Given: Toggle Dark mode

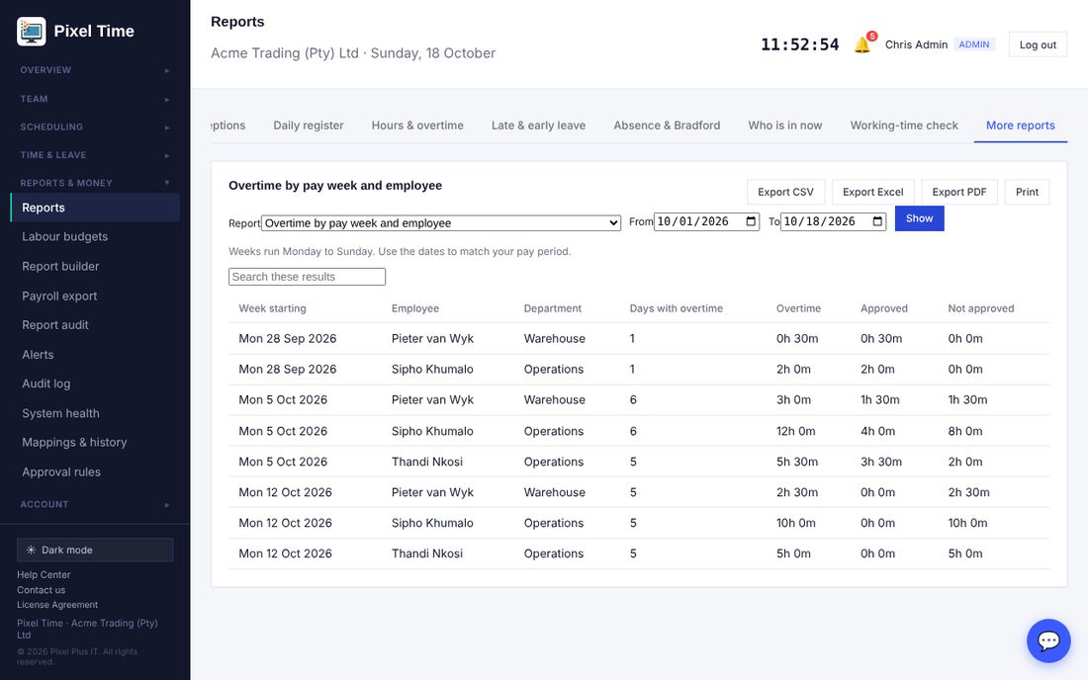Looking at the screenshot, I should point(95,550).
